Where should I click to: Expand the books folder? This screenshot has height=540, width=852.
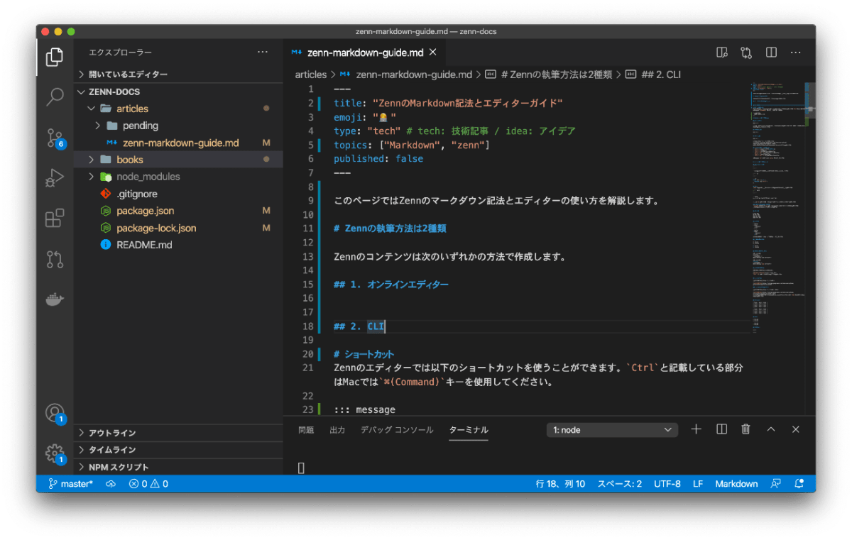pos(178,160)
